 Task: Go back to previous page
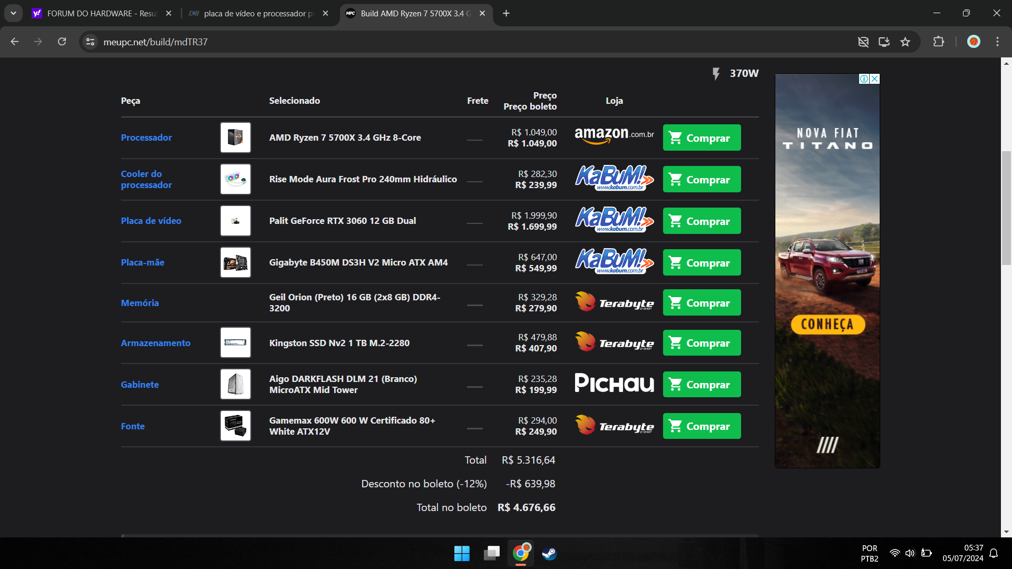click(15, 42)
